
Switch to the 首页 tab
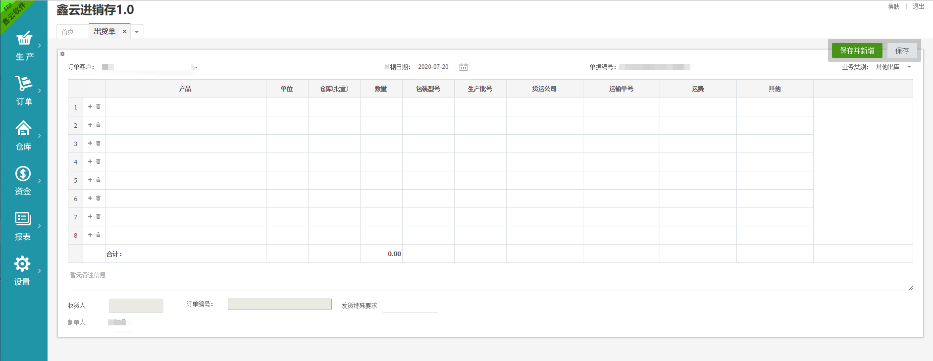(68, 32)
